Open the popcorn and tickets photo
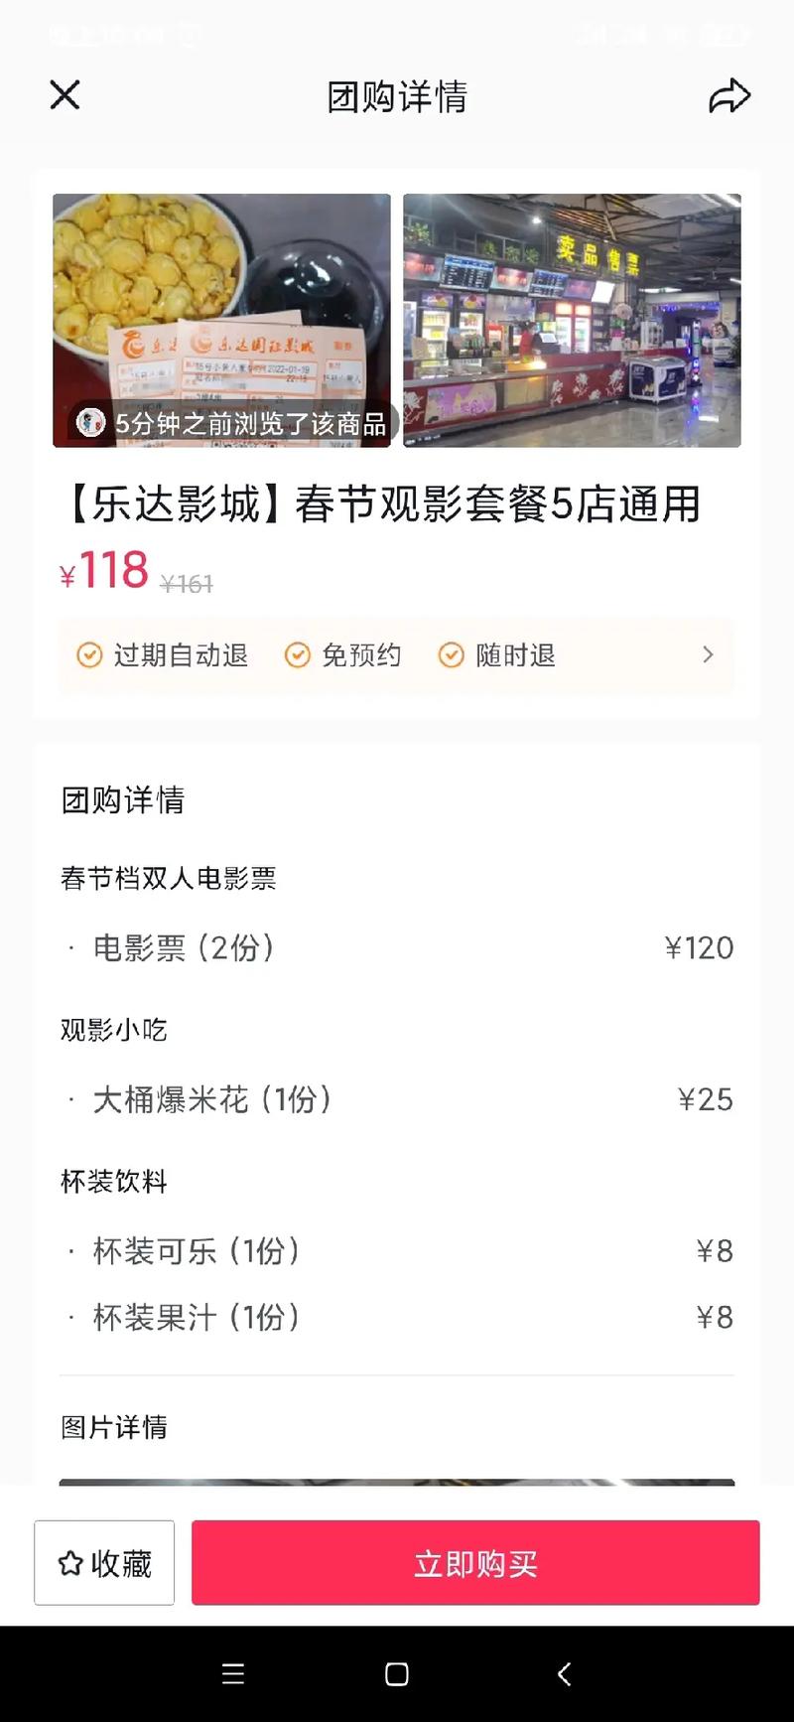Screen dimensions: 794x1722 pyautogui.click(x=221, y=298)
